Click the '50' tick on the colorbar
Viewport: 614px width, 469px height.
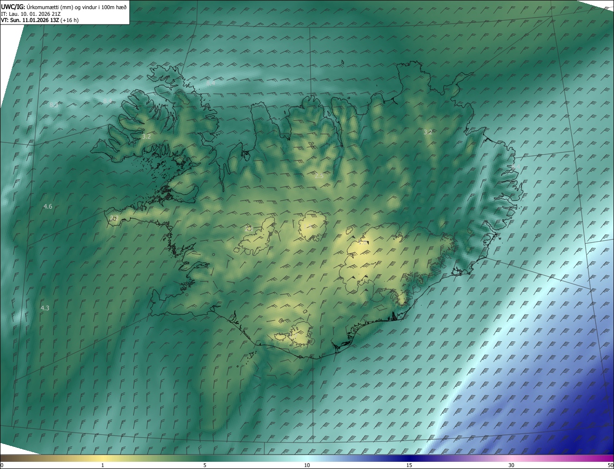point(610,465)
